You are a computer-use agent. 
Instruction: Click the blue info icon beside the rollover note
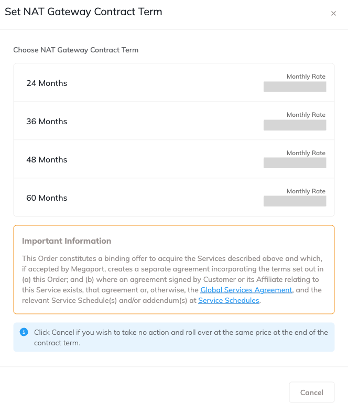[24, 332]
